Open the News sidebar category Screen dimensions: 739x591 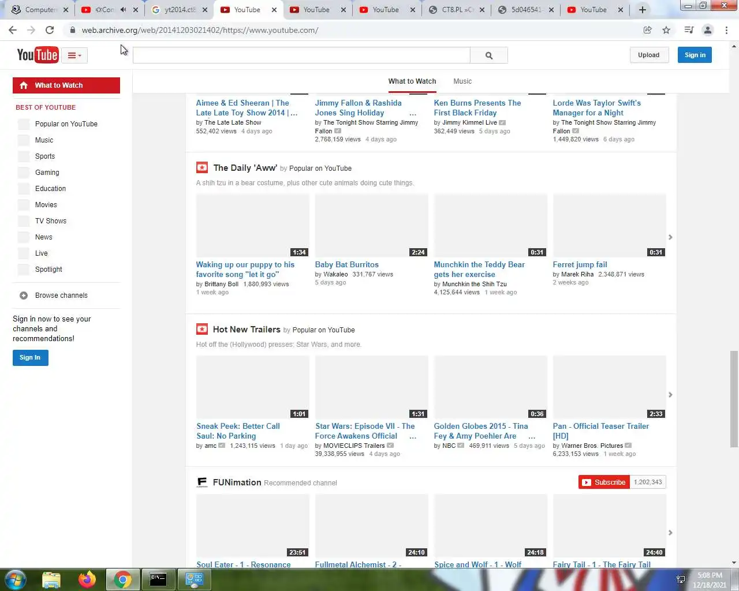click(x=43, y=237)
